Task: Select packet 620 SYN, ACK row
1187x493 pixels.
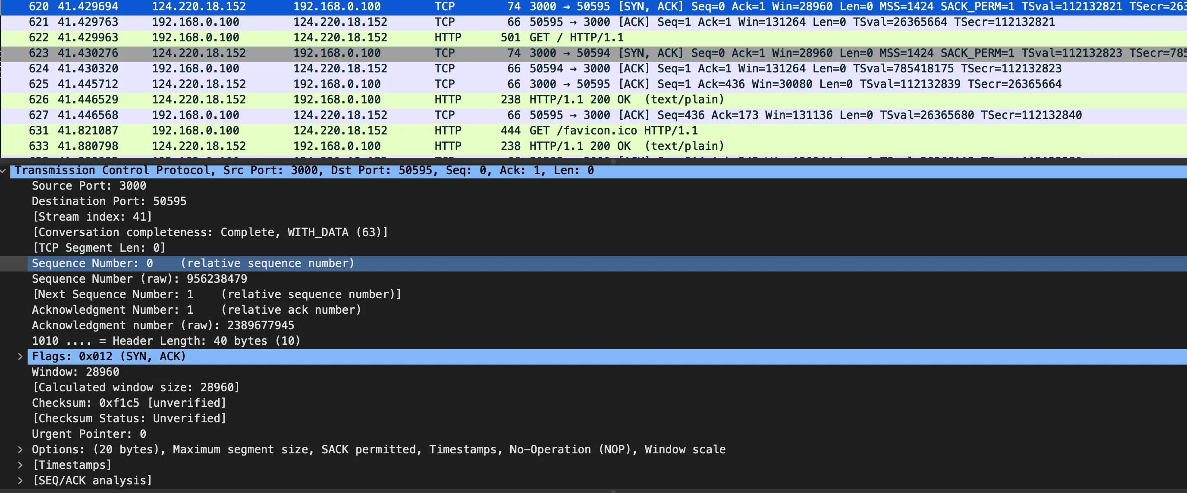Action: (593, 7)
